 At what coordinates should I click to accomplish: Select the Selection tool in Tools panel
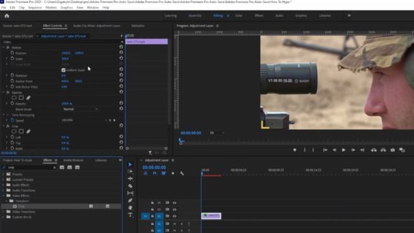(x=130, y=164)
